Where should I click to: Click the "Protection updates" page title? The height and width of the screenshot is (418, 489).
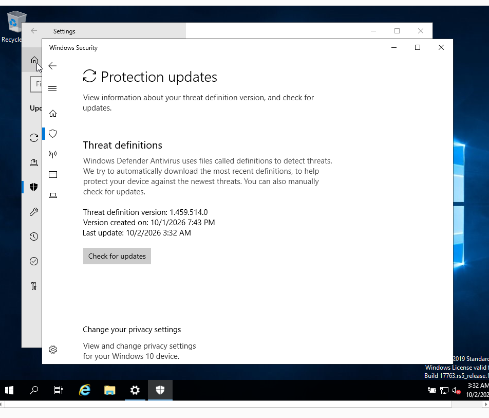click(159, 77)
